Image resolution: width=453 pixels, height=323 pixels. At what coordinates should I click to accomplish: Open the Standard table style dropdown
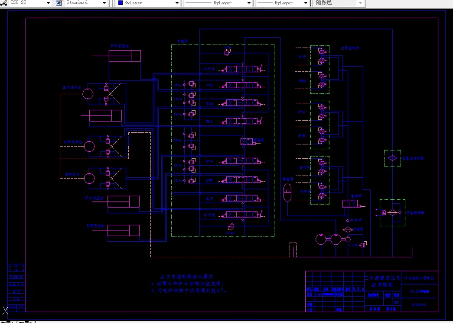tap(104, 3)
